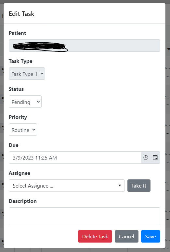Viewport: 170px width, 252px height.
Task: Click the Assignee dropdown caret arrow
Action: pos(120,186)
